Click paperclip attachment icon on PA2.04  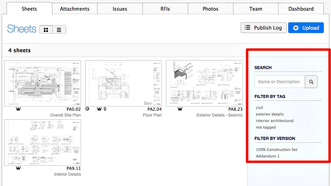[x=105, y=109]
